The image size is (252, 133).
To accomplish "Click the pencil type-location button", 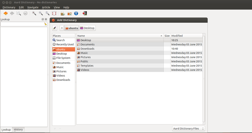I will coord(54,28).
